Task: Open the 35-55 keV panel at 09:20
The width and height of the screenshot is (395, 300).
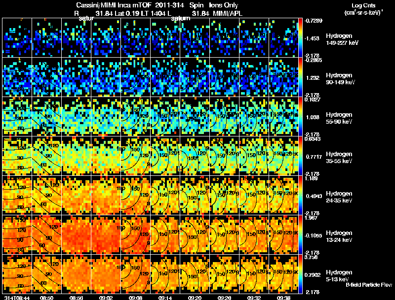Action: pyautogui.click(x=195, y=156)
